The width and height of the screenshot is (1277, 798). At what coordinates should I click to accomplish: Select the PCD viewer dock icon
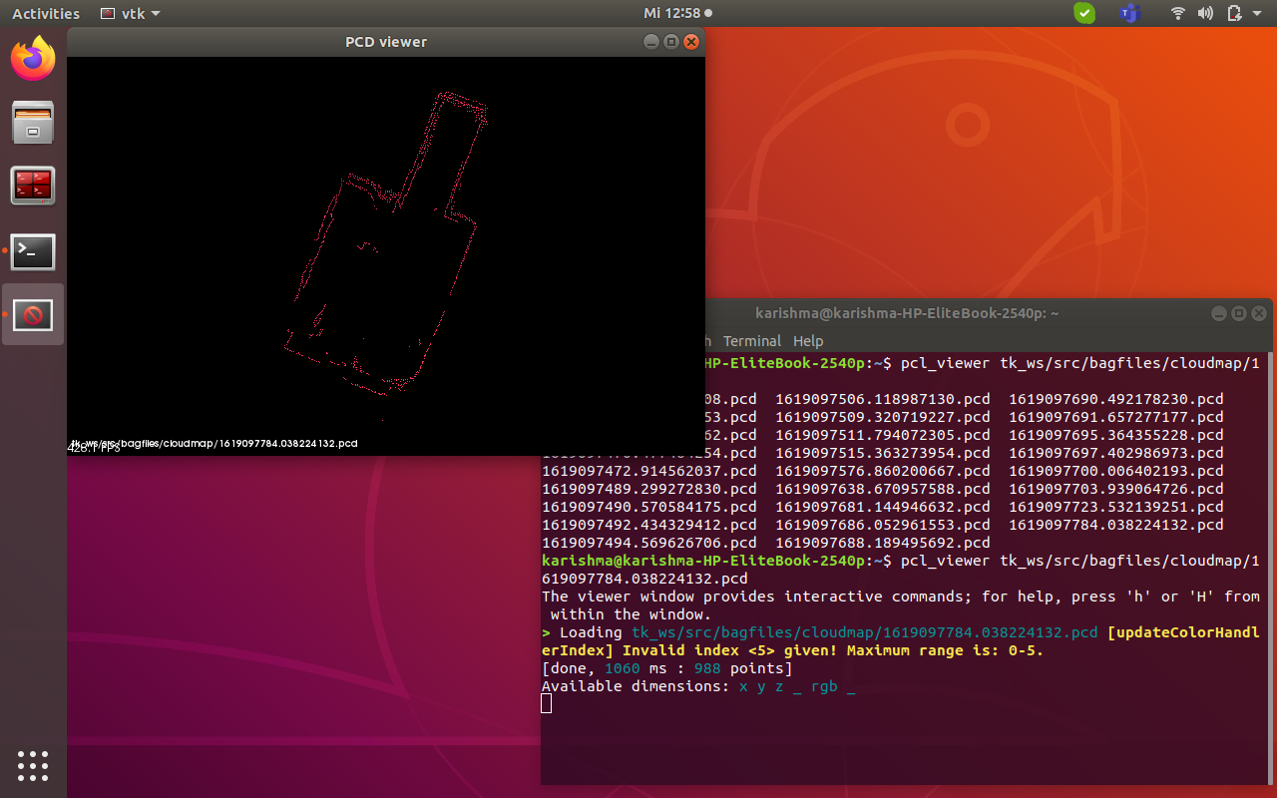click(x=33, y=316)
